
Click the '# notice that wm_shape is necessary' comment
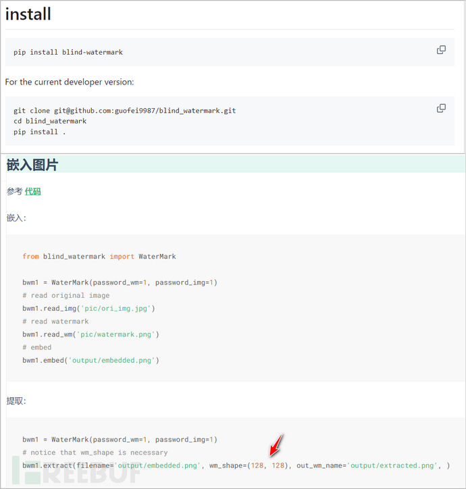click(x=95, y=453)
